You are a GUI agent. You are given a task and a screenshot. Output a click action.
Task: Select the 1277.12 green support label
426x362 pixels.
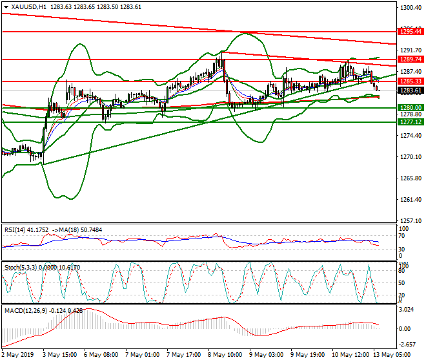pyautogui.click(x=411, y=122)
